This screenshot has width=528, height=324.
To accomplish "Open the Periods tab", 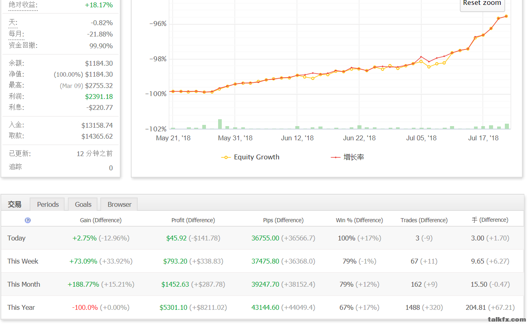I will [48, 204].
